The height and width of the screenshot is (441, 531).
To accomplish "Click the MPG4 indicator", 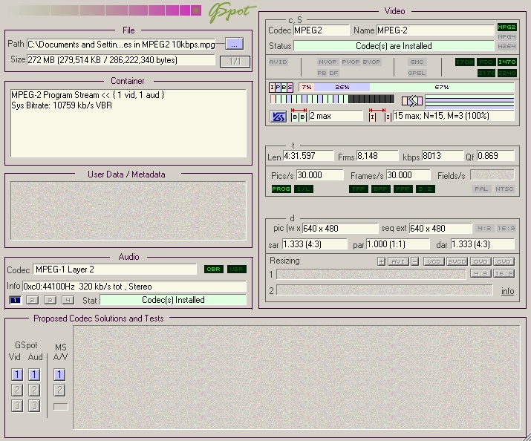I will tap(506, 36).
